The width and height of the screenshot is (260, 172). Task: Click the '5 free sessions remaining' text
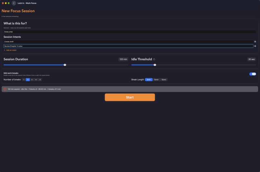(10, 16)
